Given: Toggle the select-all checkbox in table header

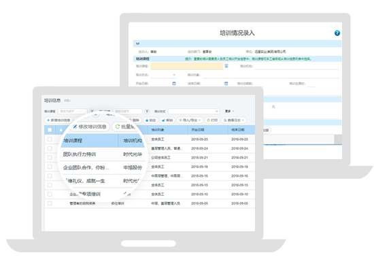Looking at the screenshot, I should tap(50, 130).
